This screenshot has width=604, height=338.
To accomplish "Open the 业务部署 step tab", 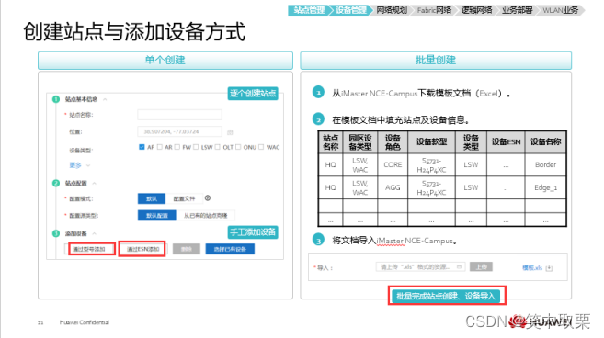I will (518, 10).
